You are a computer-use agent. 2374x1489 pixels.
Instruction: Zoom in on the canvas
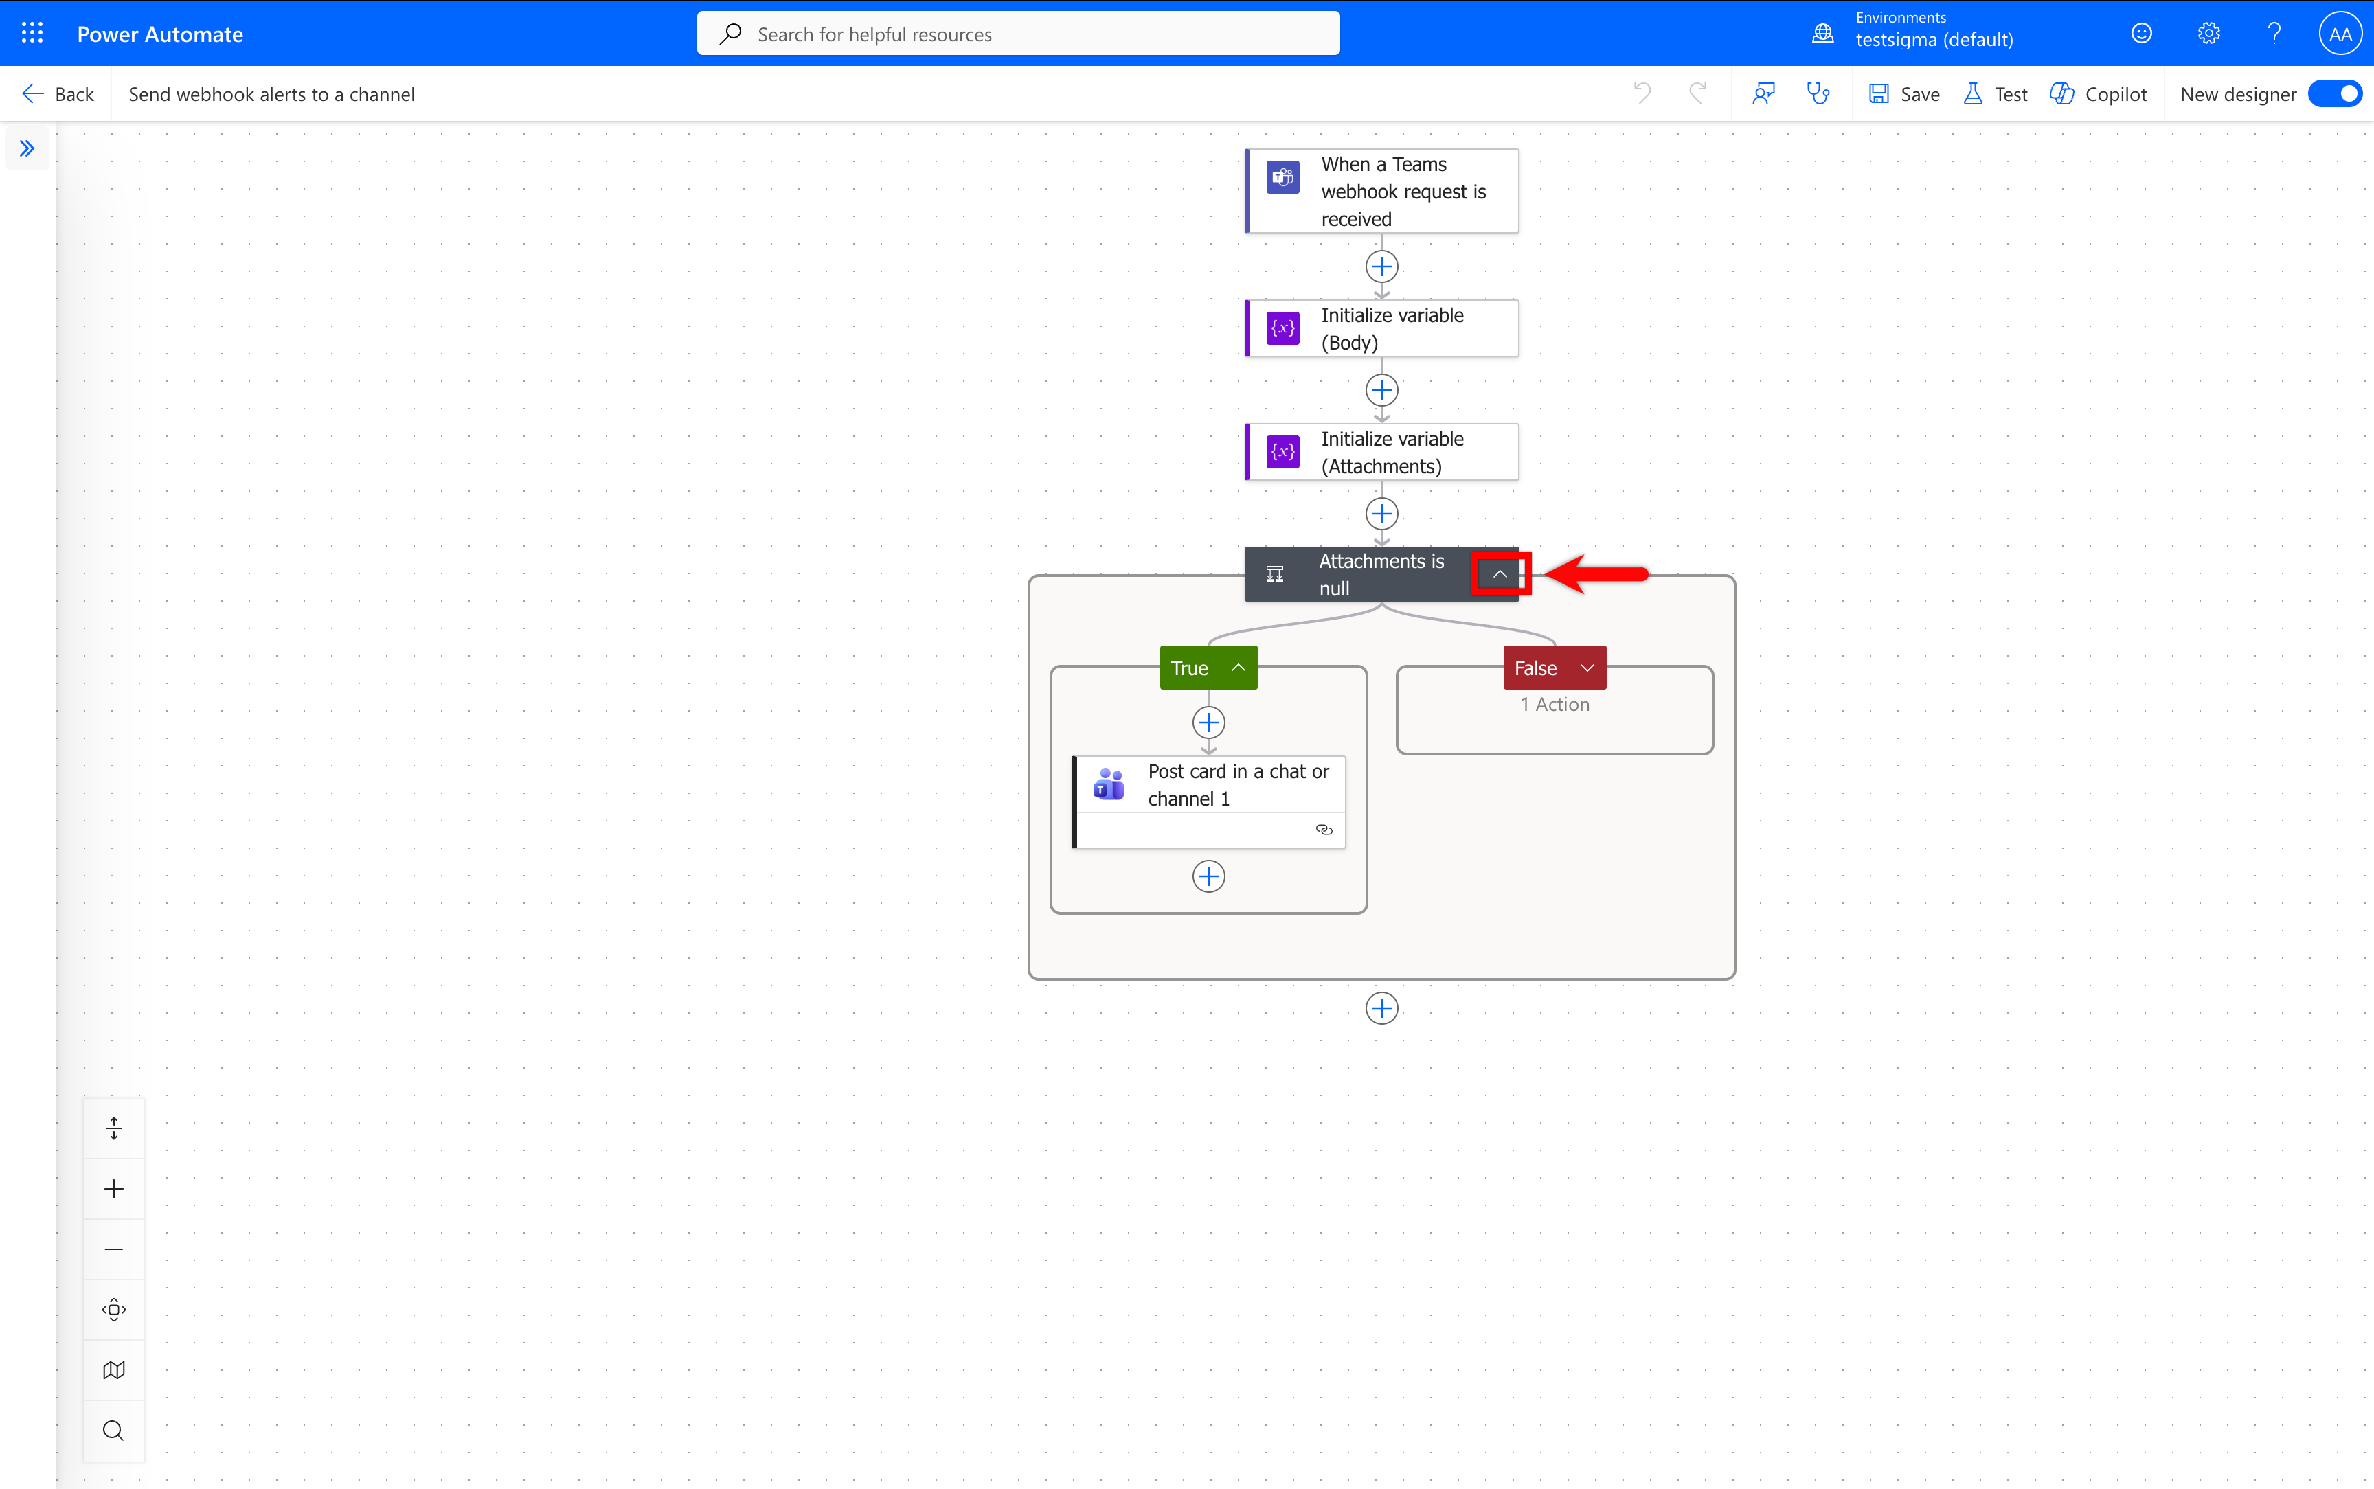tap(114, 1189)
